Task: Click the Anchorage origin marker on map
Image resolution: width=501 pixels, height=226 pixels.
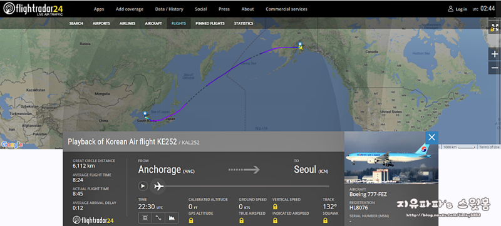Action: pos(300,44)
